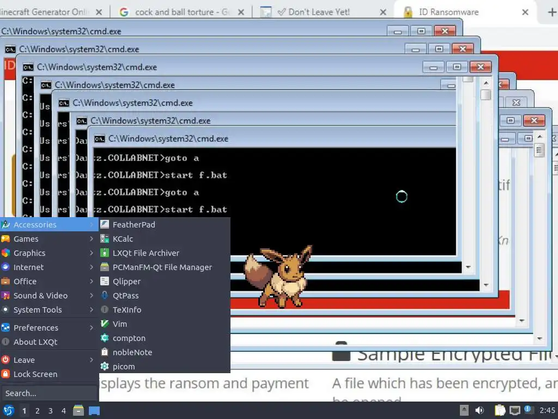Open the Games category
The width and height of the screenshot is (558, 419).
49,239
